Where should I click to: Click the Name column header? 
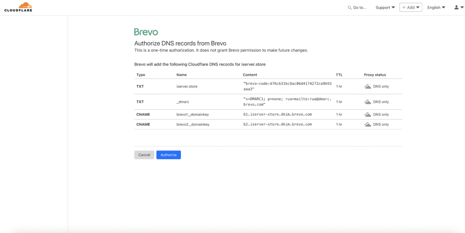coord(182,75)
